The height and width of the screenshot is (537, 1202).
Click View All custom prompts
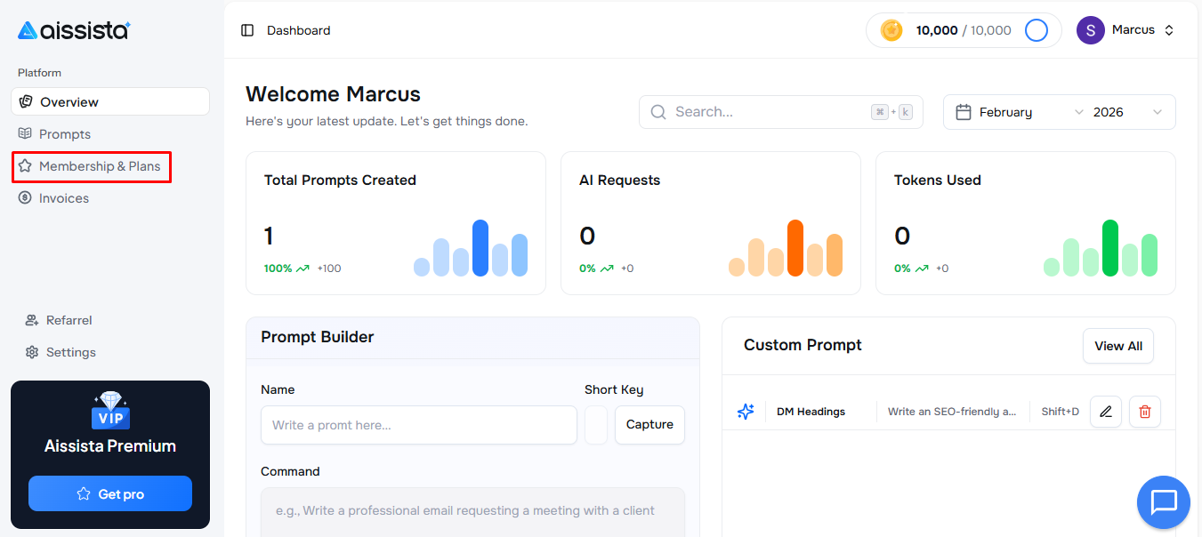(1117, 346)
